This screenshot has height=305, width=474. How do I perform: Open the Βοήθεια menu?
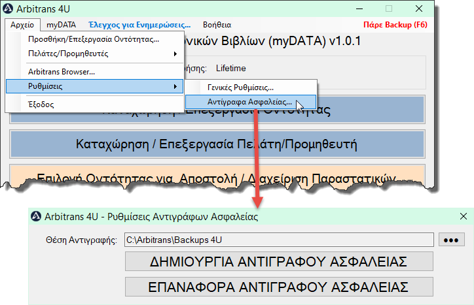[x=217, y=25]
